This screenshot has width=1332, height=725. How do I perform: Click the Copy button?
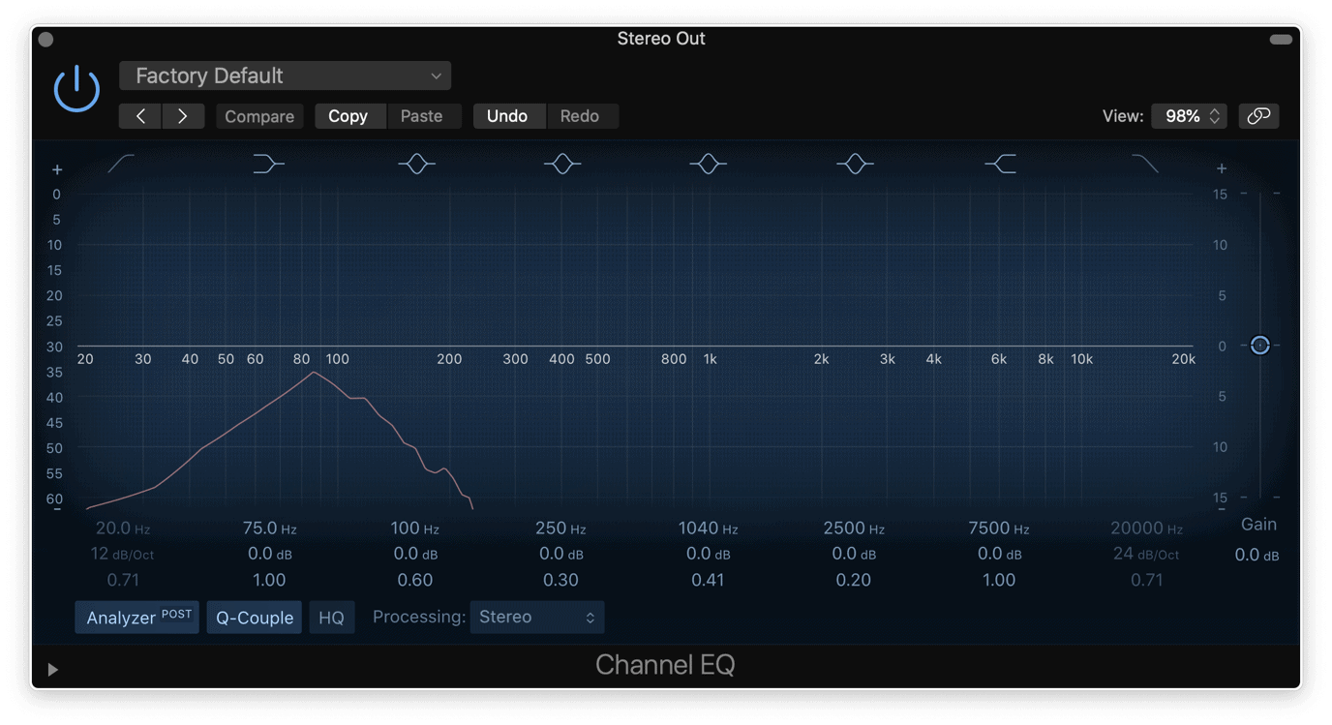[x=349, y=115]
